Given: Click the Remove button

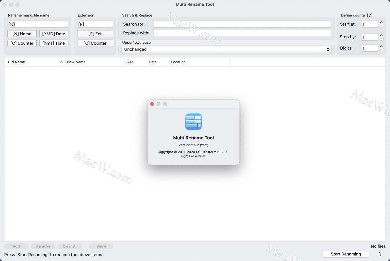Looking at the screenshot, I should pyautogui.click(x=43, y=246).
